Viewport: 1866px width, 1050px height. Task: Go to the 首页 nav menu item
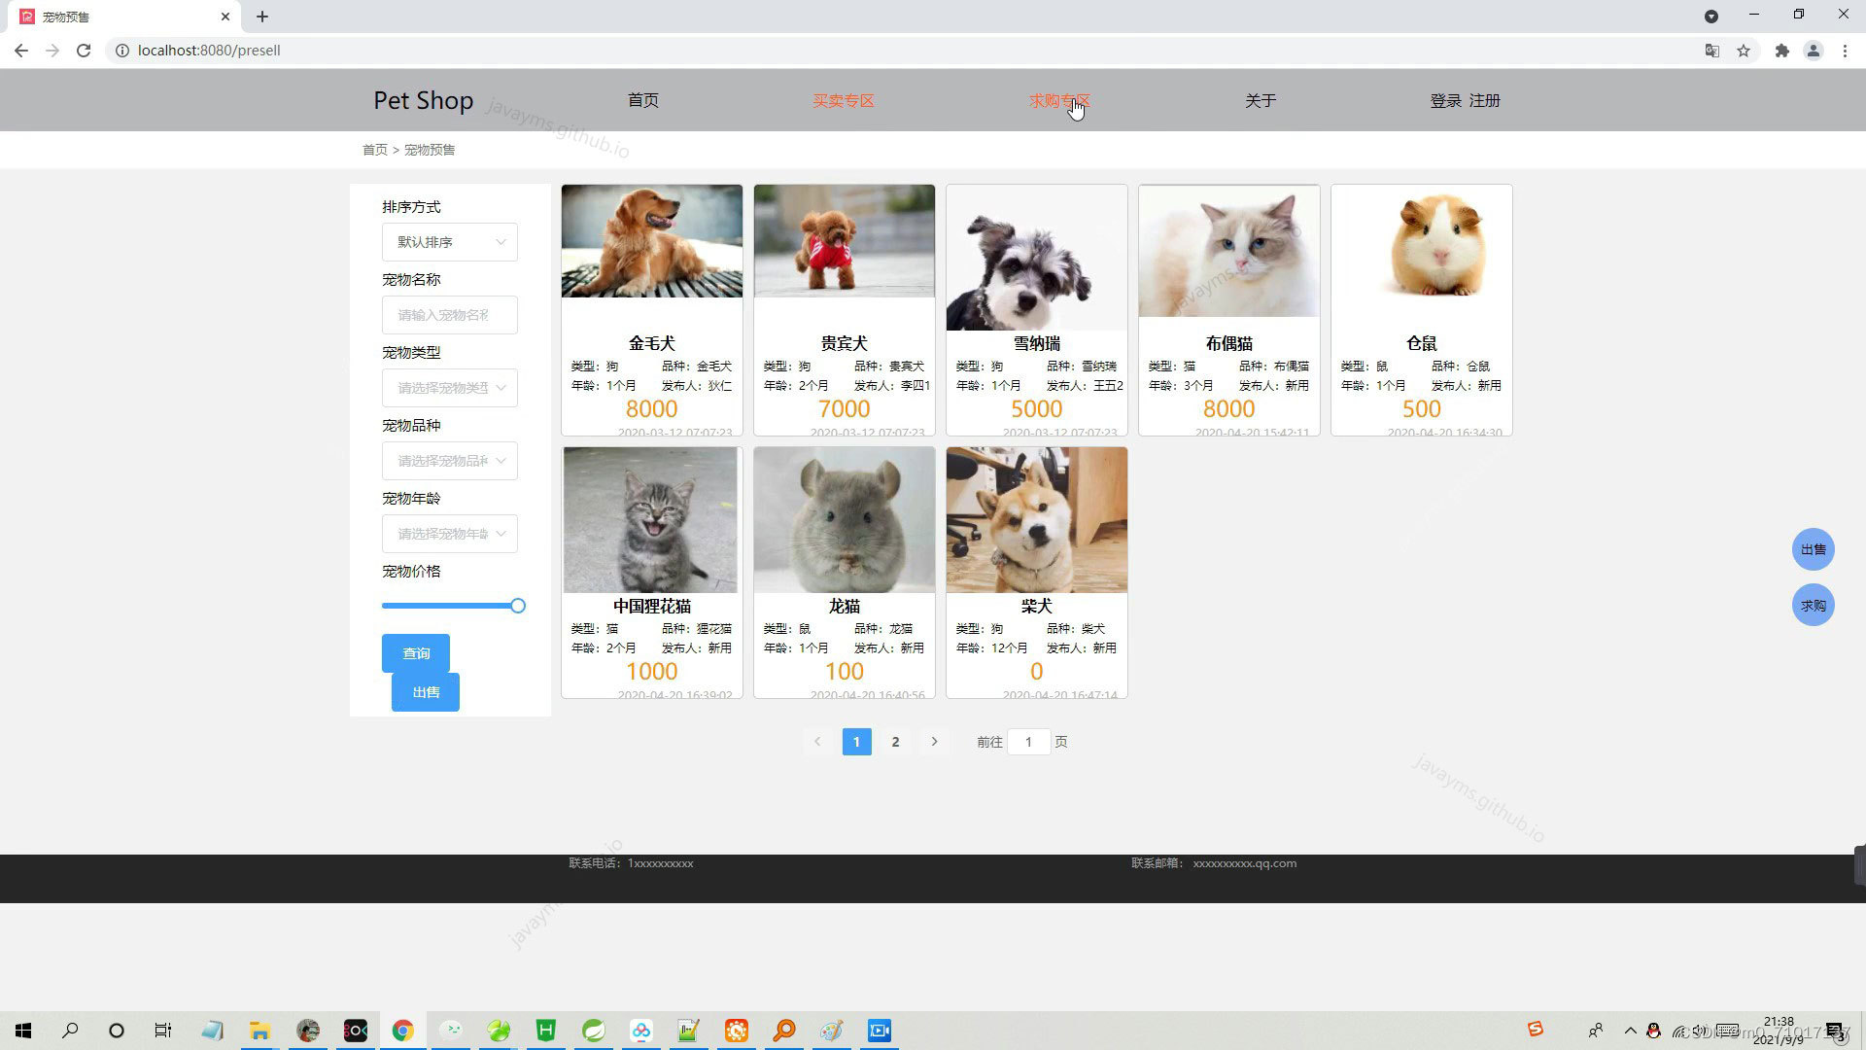(x=642, y=100)
